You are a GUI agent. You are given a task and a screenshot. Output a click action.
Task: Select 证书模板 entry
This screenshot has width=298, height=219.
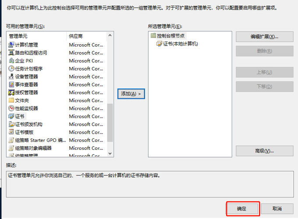[x=24, y=132]
